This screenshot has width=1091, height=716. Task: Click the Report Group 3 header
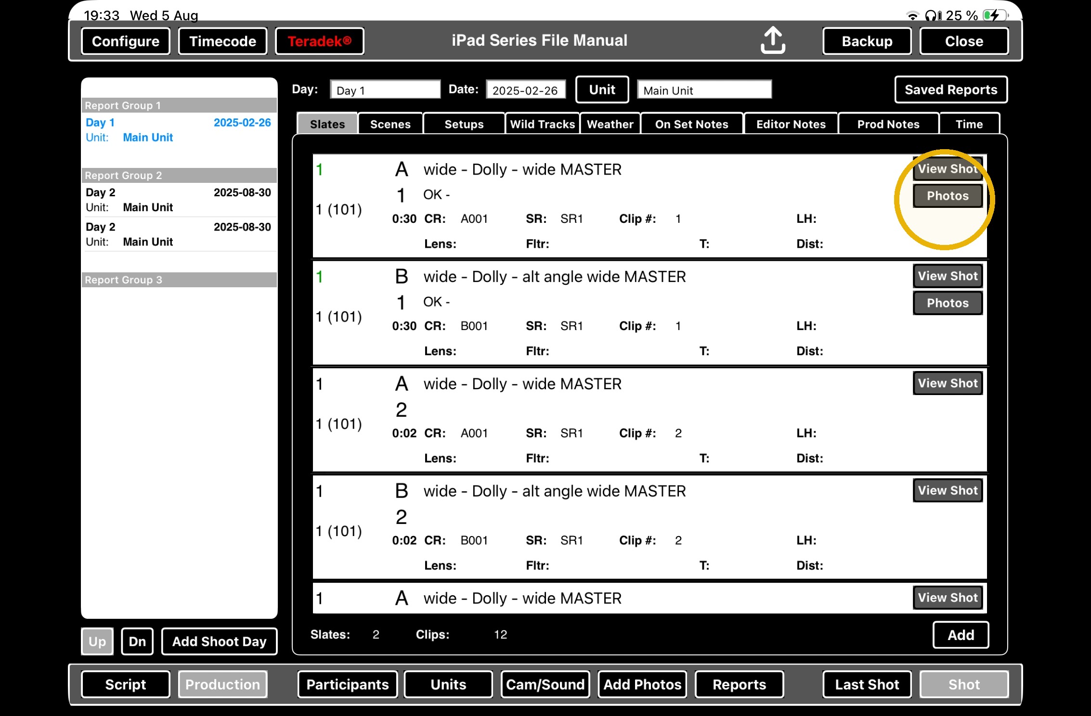point(179,280)
